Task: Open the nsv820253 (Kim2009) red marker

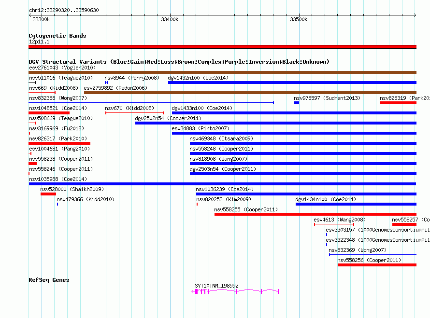Action: 197,204
